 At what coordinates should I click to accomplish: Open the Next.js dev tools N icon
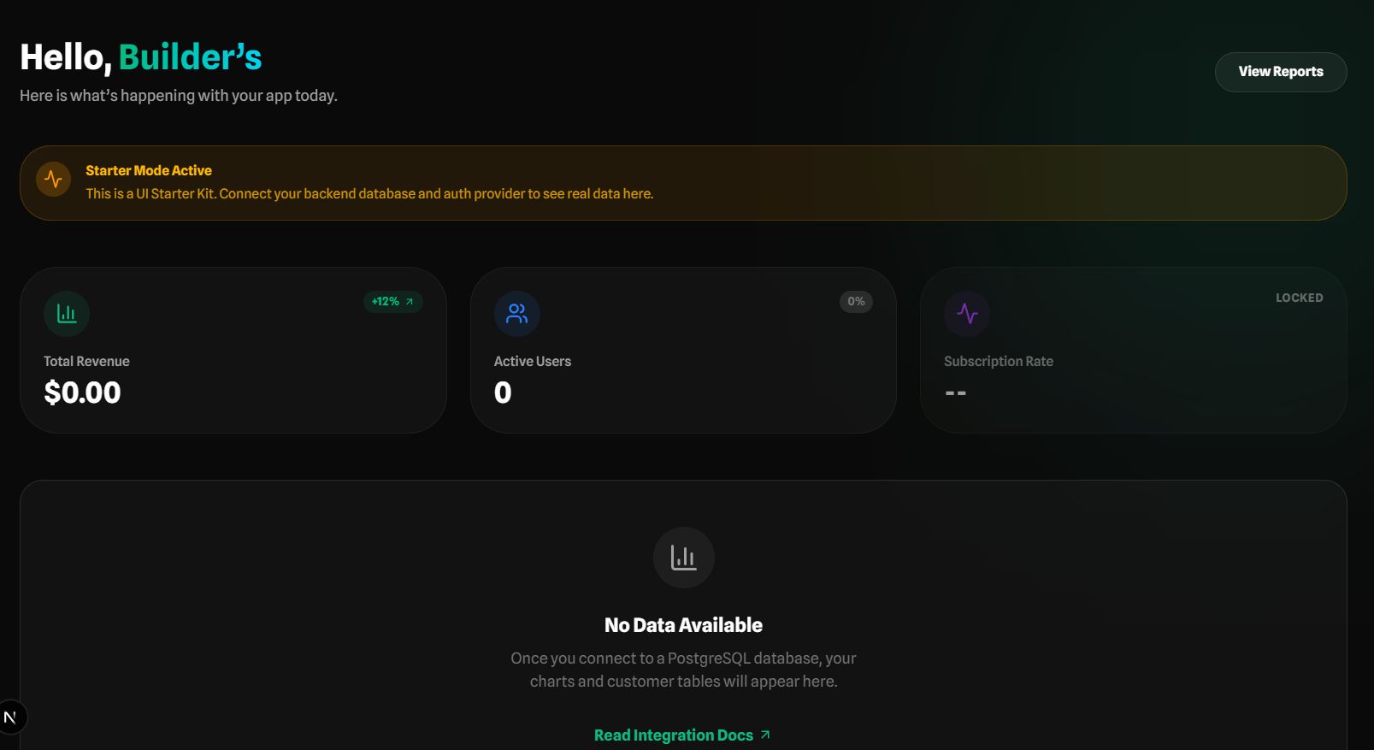[11, 717]
